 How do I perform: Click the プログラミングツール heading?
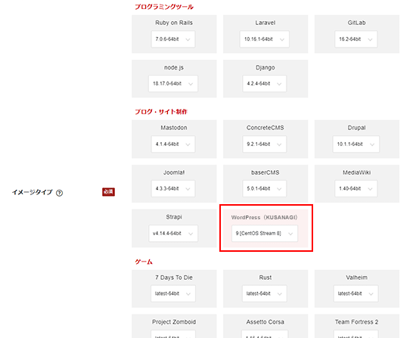point(164,7)
